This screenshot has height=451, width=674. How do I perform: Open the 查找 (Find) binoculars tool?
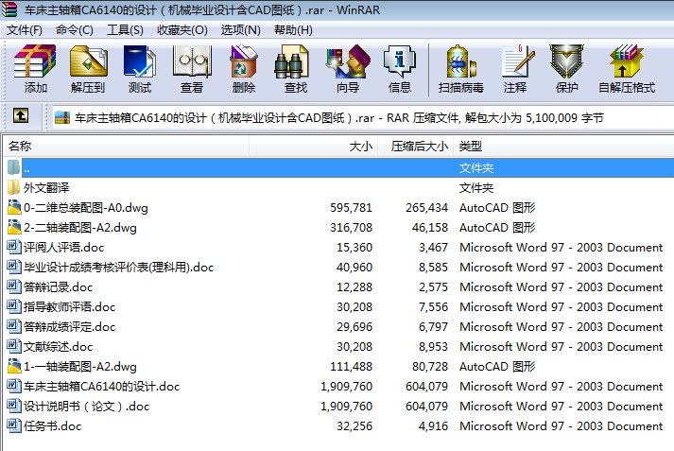coord(292,61)
